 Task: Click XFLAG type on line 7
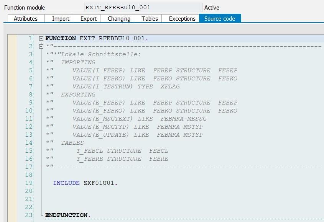[170, 87]
